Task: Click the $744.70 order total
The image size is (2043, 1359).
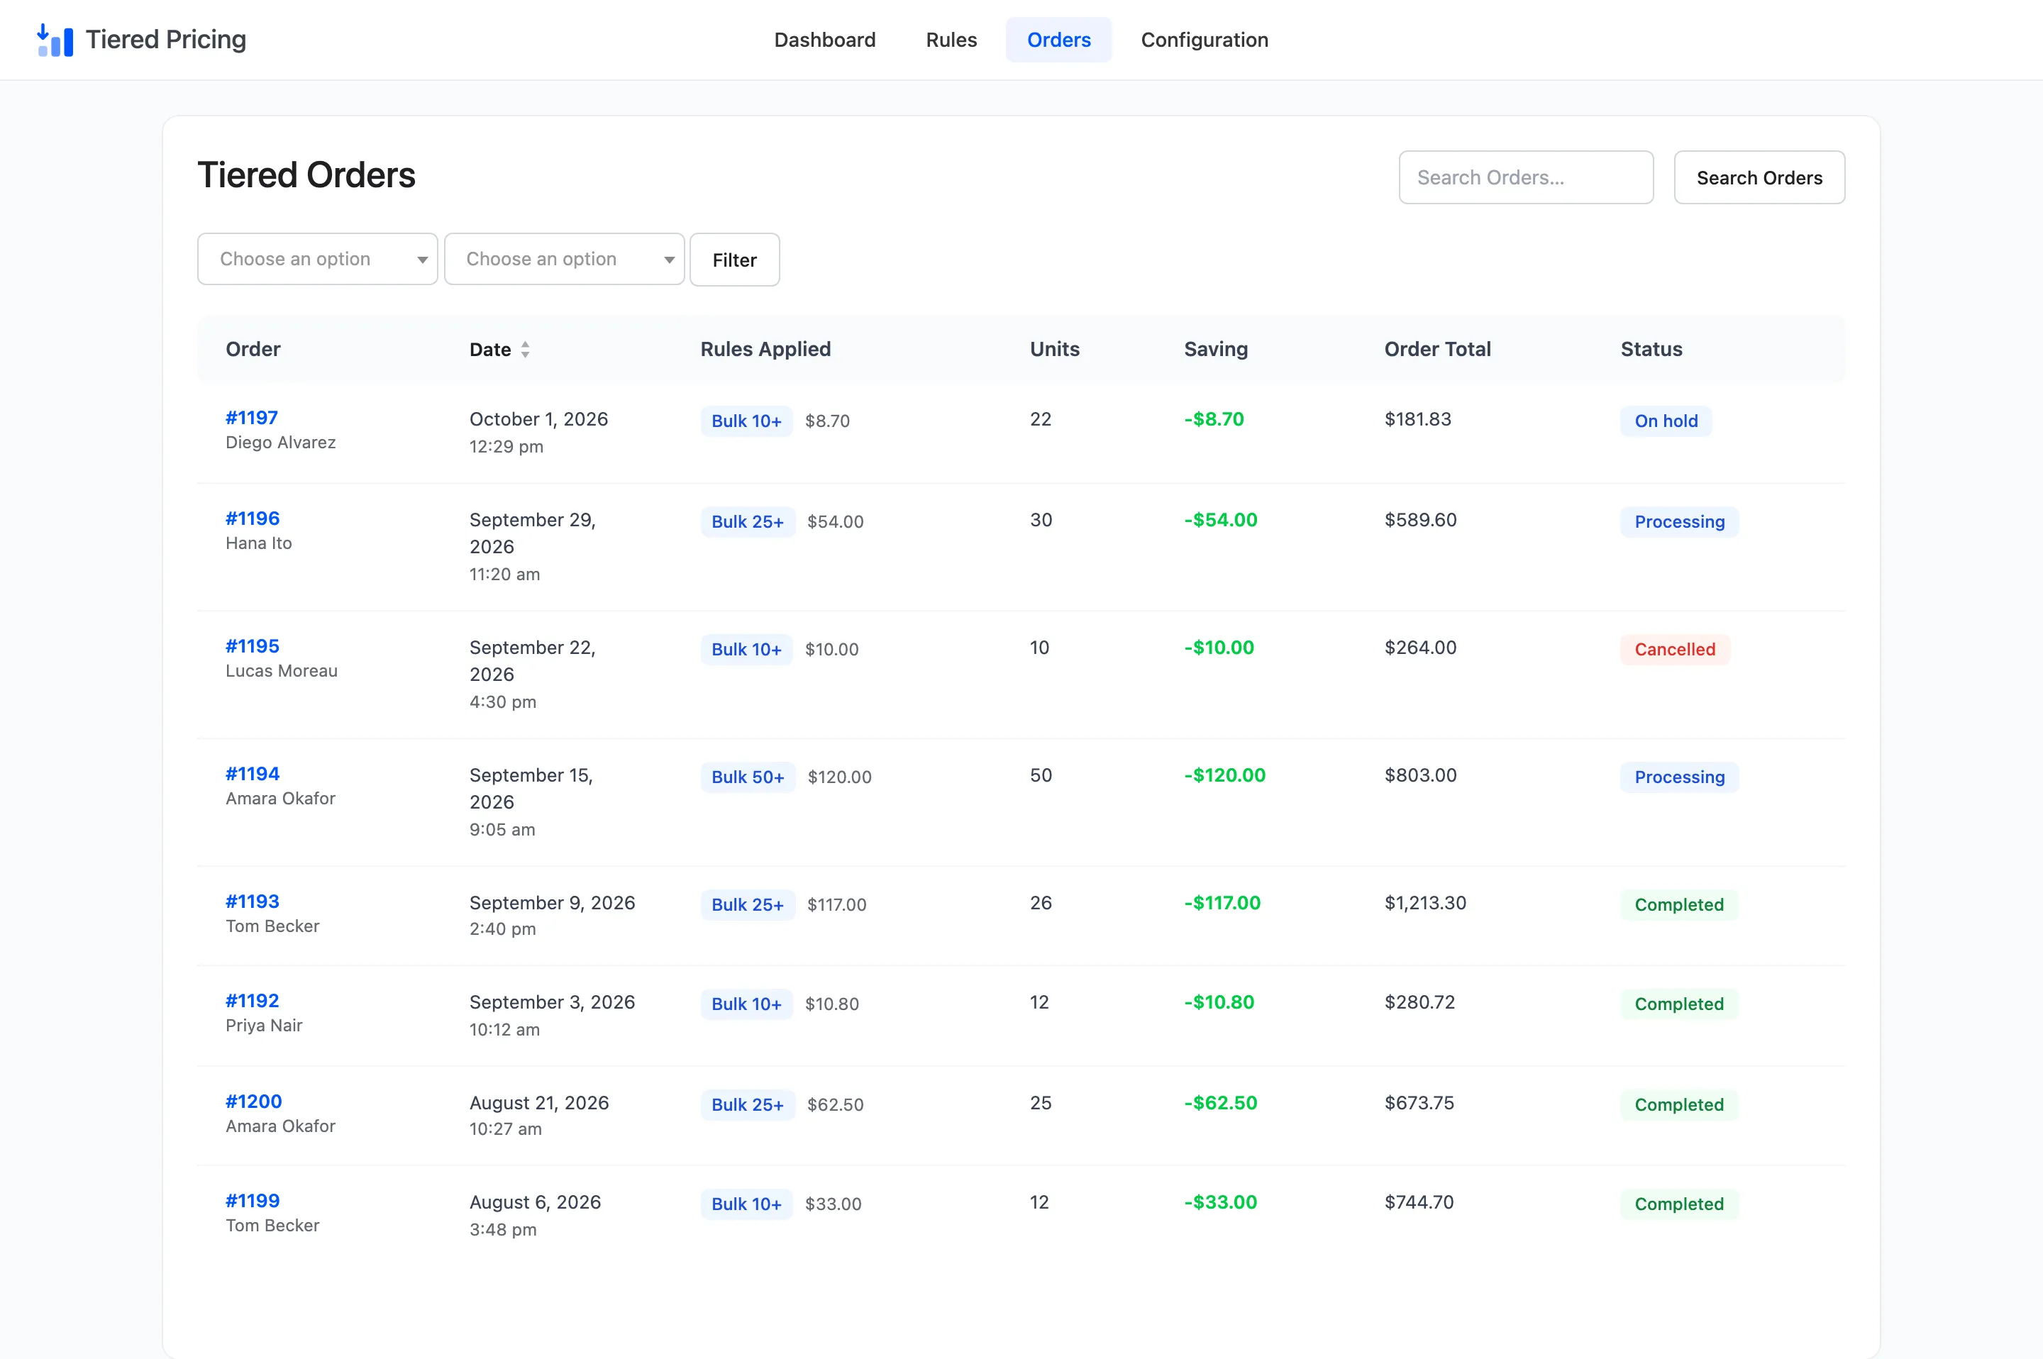Action: (x=1419, y=1202)
